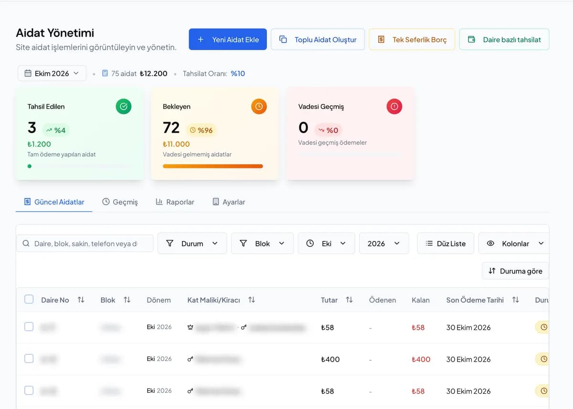
Task: Go to the Ayarlar tab
Action: coord(229,202)
